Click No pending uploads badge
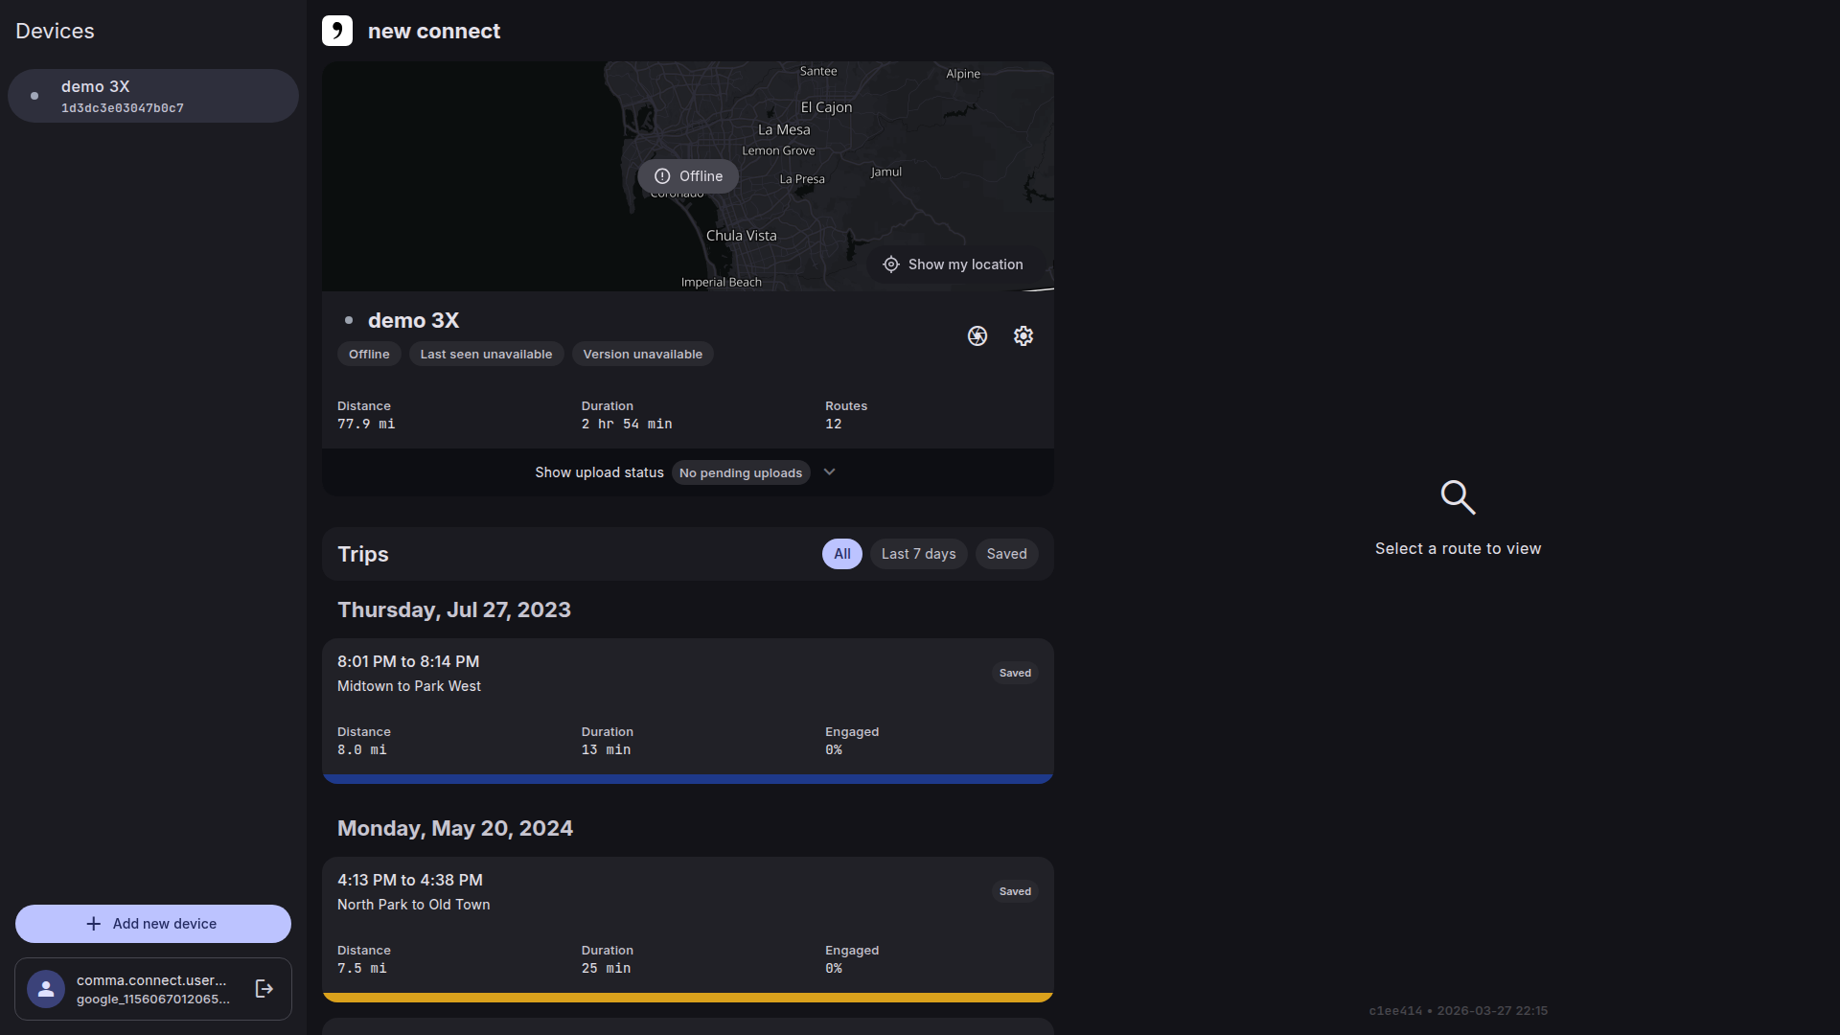This screenshot has width=1840, height=1035. coord(740,473)
